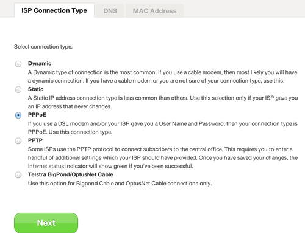Pick the Telstra BigPond/OptusNet Cable radio circle
The width and height of the screenshot is (305, 237).
coord(18,175)
